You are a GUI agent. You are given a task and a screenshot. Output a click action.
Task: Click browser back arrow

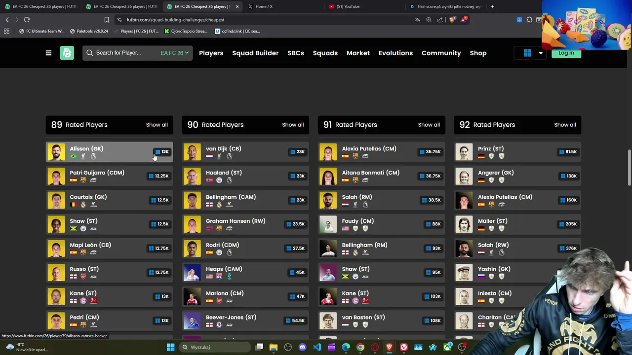point(7,20)
